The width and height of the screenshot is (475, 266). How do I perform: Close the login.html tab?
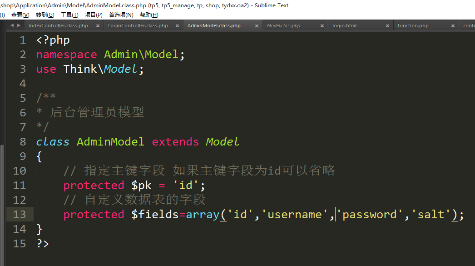click(x=387, y=26)
